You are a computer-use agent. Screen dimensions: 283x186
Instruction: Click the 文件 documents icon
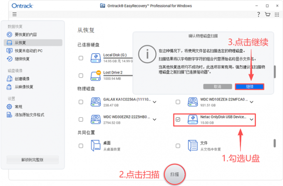coord(193,146)
